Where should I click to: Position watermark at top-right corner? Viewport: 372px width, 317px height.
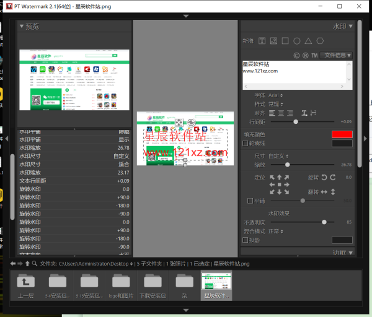[287, 177]
